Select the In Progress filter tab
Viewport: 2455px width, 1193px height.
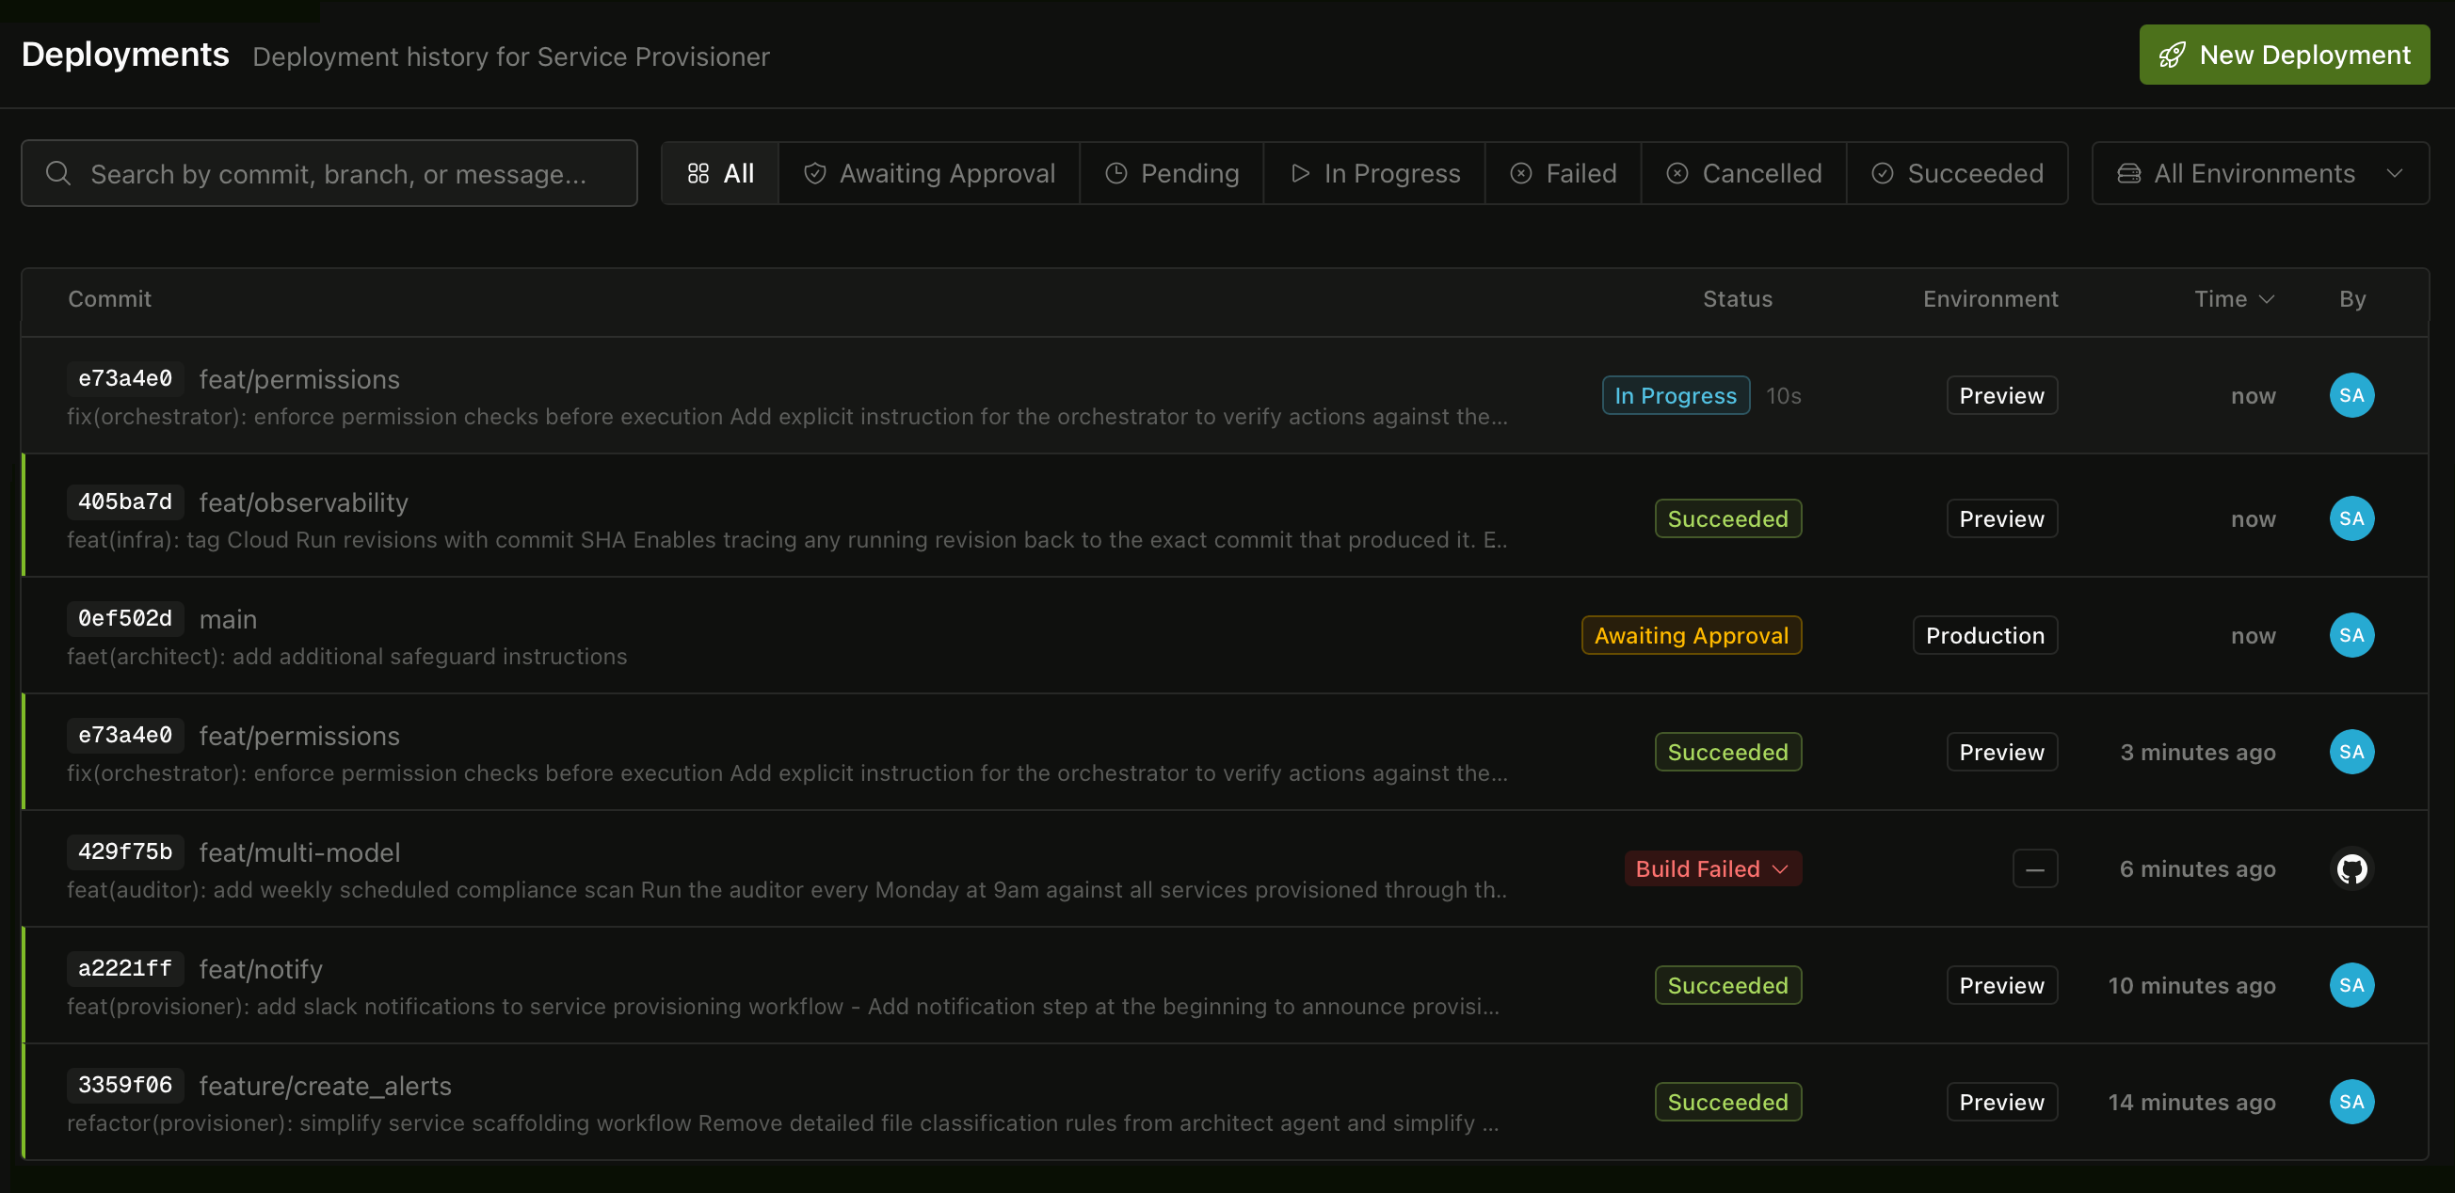1373,173
